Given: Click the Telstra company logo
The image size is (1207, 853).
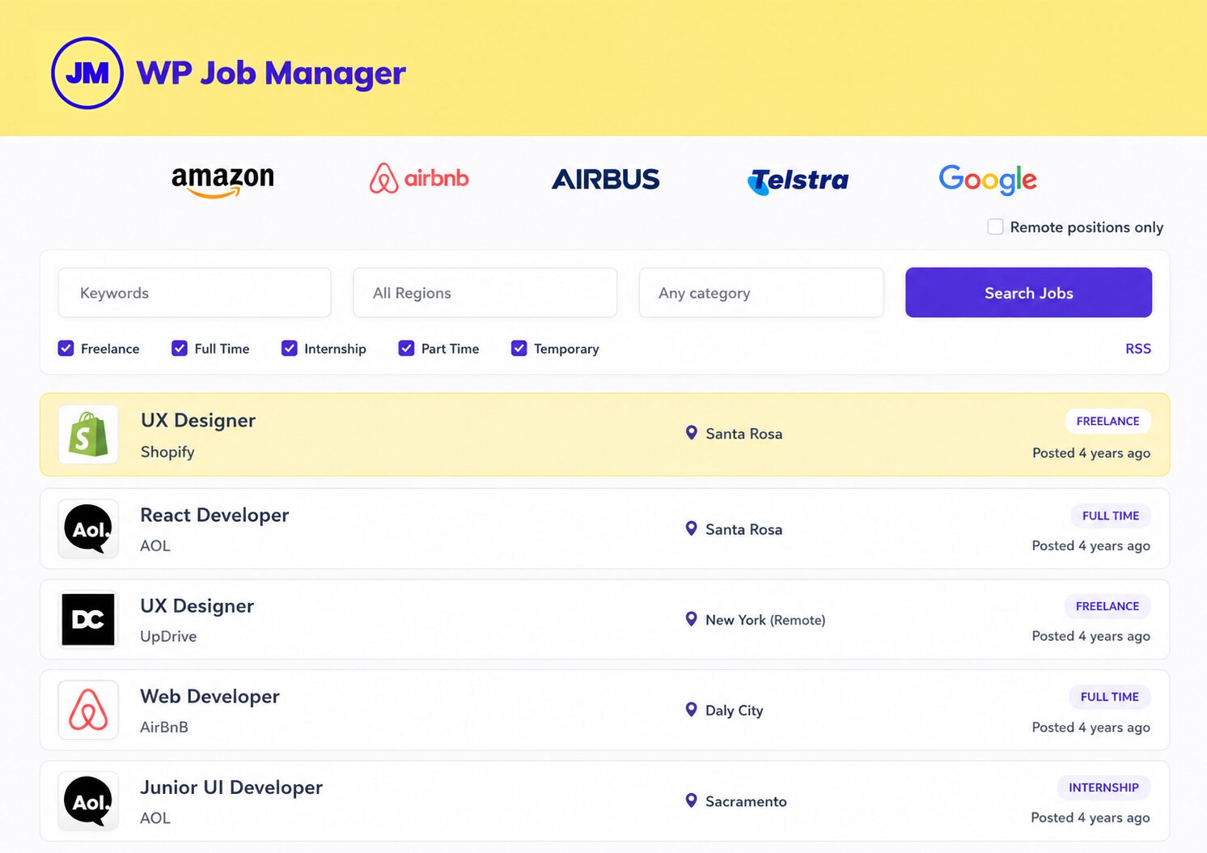Looking at the screenshot, I should pos(798,180).
